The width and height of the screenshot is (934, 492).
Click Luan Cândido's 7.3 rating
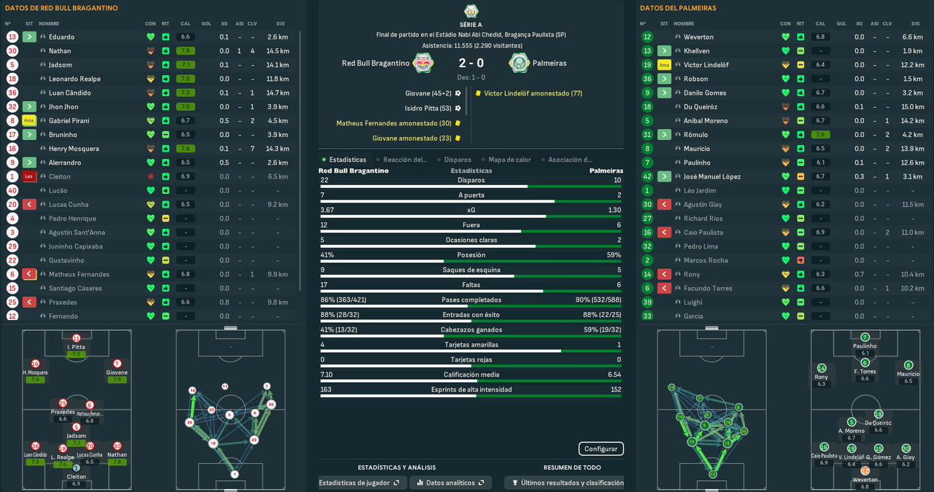[185, 93]
